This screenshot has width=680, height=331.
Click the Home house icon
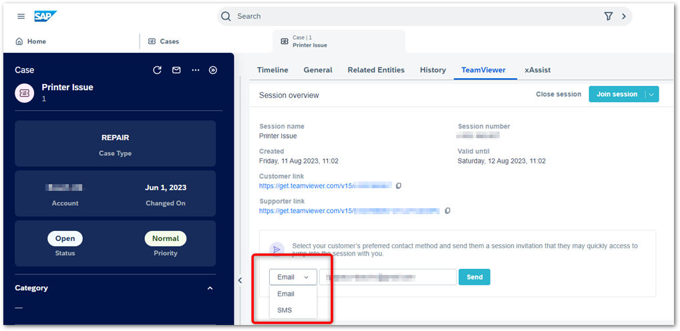(x=19, y=41)
